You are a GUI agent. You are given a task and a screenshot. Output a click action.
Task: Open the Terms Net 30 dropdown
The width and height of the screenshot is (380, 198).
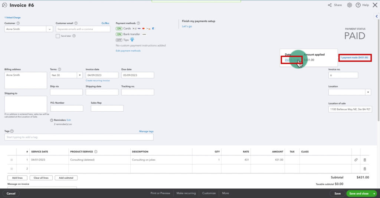[80, 75]
